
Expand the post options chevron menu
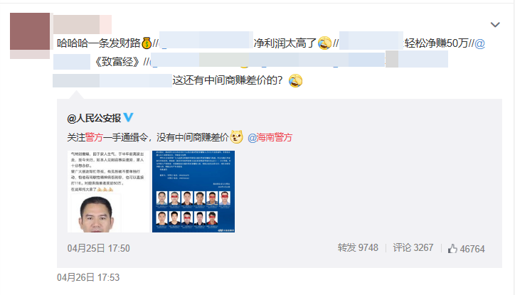point(495,25)
